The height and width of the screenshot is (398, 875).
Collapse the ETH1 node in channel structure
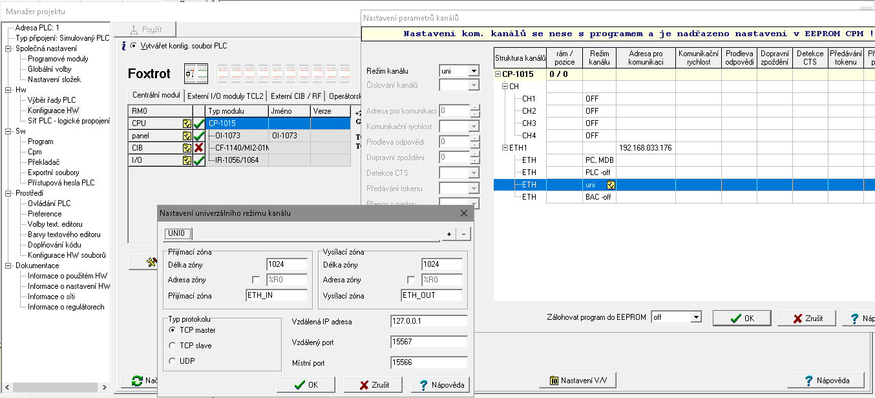tap(506, 148)
